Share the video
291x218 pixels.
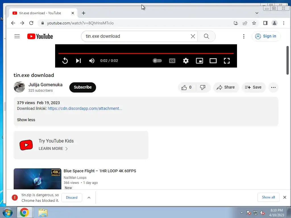pos(226,87)
